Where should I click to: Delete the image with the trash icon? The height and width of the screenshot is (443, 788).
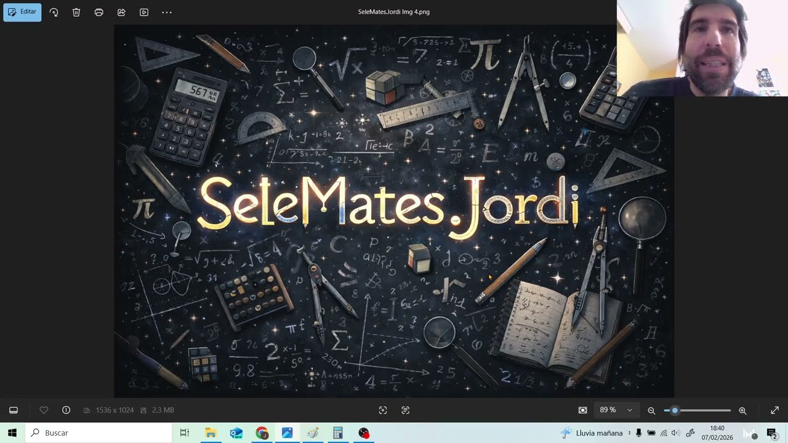tap(76, 12)
